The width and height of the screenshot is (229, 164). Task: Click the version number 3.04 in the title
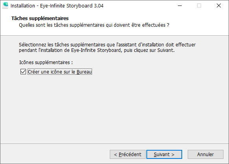pos(99,6)
